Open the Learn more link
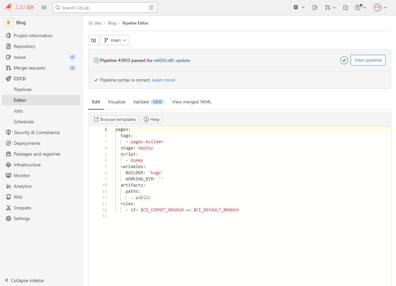Screen dimensions: 396x286 (x=163, y=80)
